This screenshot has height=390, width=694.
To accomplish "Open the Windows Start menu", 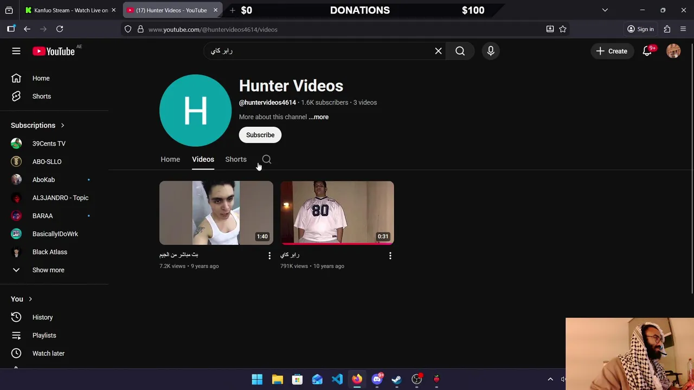I will click(x=257, y=379).
